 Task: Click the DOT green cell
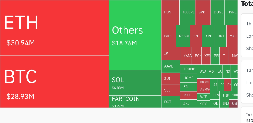tap(171, 102)
